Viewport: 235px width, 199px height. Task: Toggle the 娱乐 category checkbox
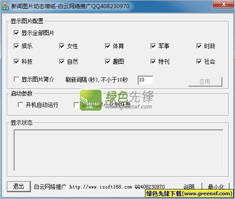click(16, 46)
